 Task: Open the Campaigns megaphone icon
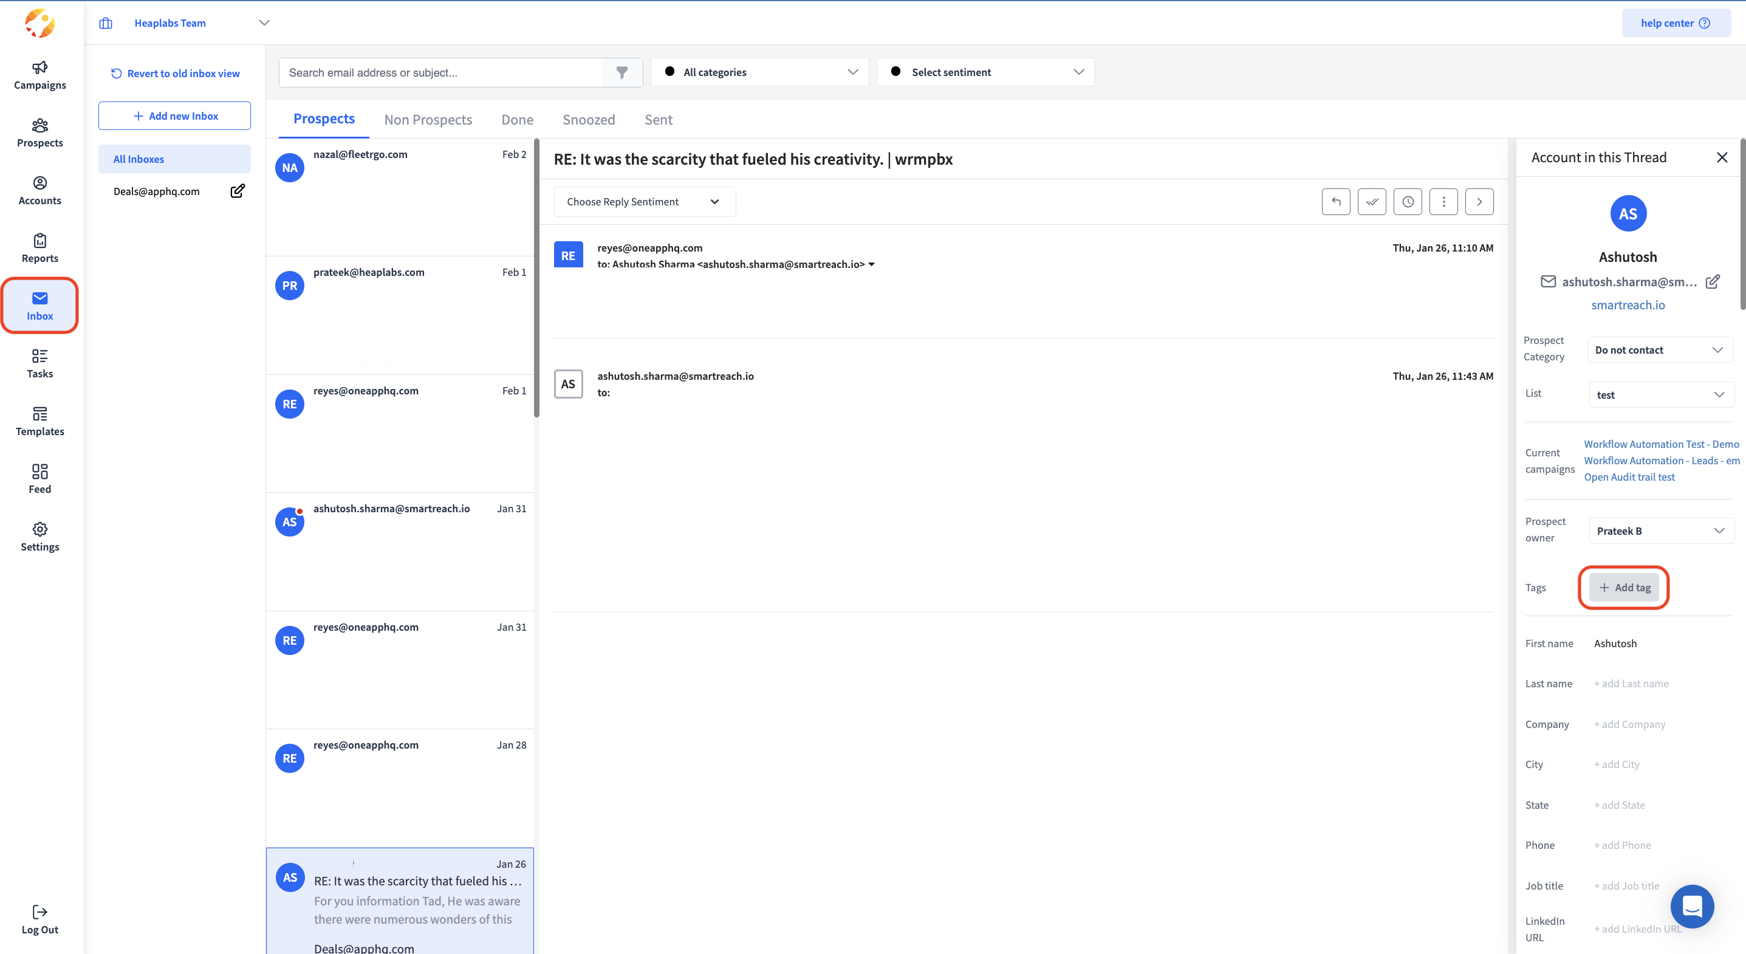click(40, 67)
